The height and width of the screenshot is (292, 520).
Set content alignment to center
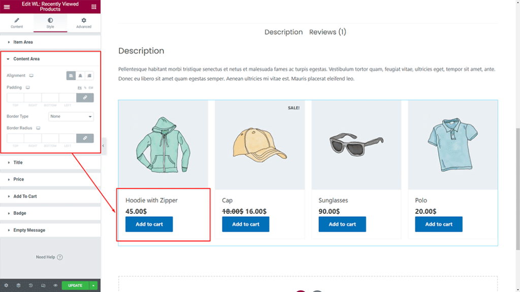[80, 76]
